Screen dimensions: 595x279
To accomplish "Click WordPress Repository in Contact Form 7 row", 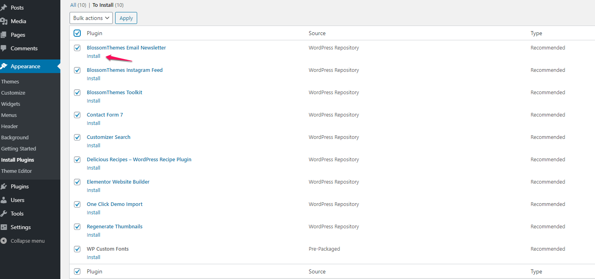I will [334, 115].
